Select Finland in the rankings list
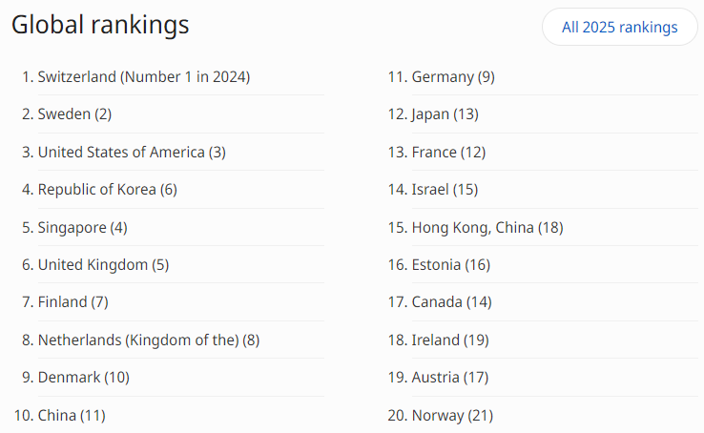 [72, 302]
